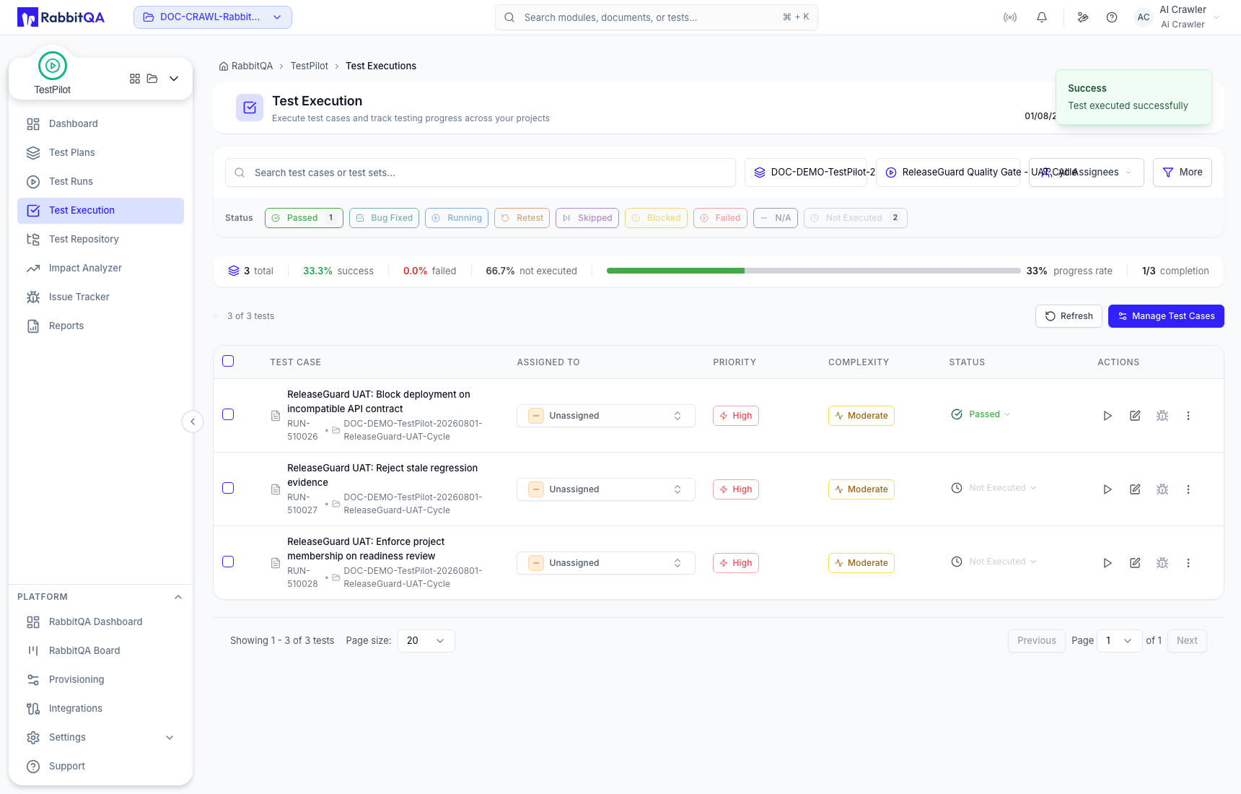Image resolution: width=1241 pixels, height=794 pixels.
Task: Show only Failed tests
Action: tap(720, 218)
